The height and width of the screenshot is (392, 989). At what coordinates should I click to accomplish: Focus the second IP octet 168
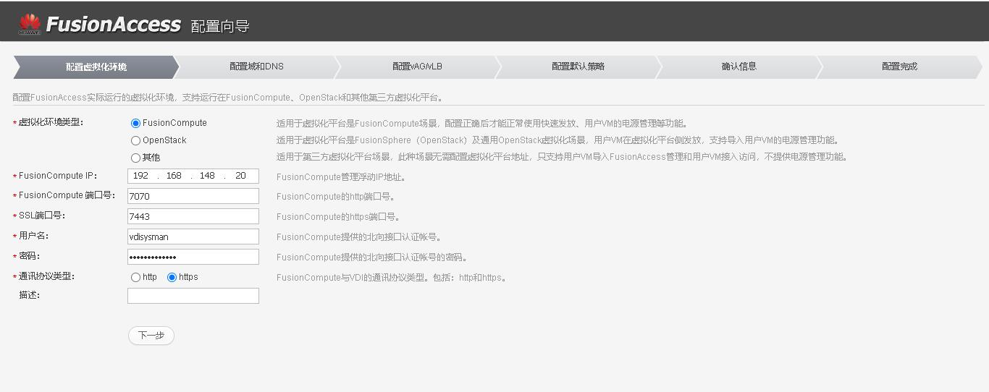point(174,176)
